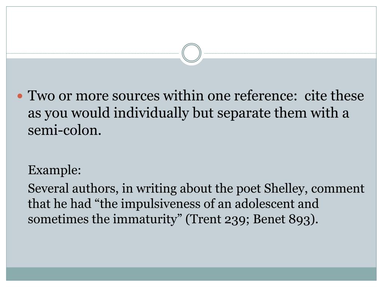The image size is (383, 287).
Task: Click the words 'cite these' in first line
Action: click(334, 95)
